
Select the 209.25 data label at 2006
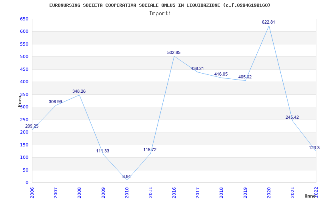[32, 126]
